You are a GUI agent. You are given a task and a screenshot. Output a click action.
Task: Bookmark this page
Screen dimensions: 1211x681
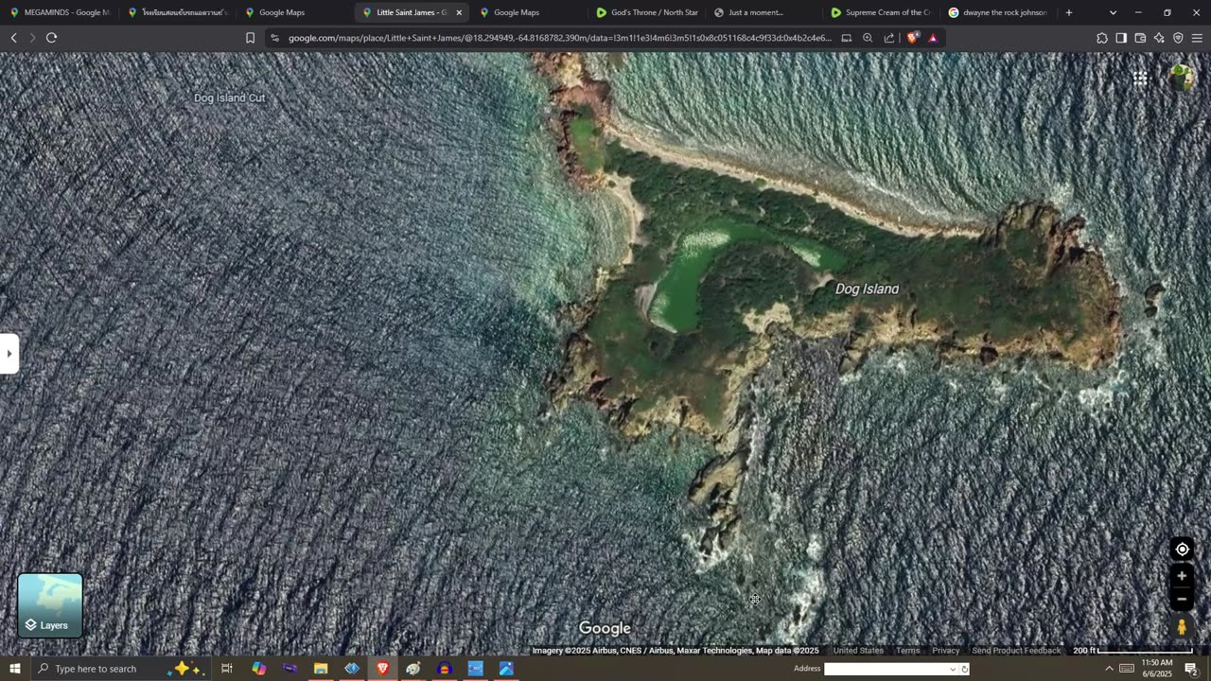point(250,38)
